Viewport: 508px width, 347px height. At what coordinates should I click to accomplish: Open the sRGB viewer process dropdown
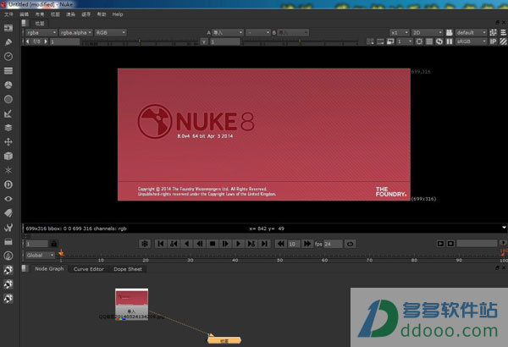[x=472, y=41]
